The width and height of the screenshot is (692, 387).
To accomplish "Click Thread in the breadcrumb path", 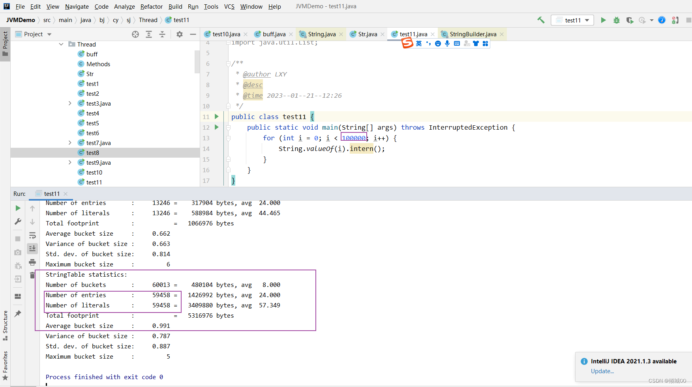I will point(148,20).
